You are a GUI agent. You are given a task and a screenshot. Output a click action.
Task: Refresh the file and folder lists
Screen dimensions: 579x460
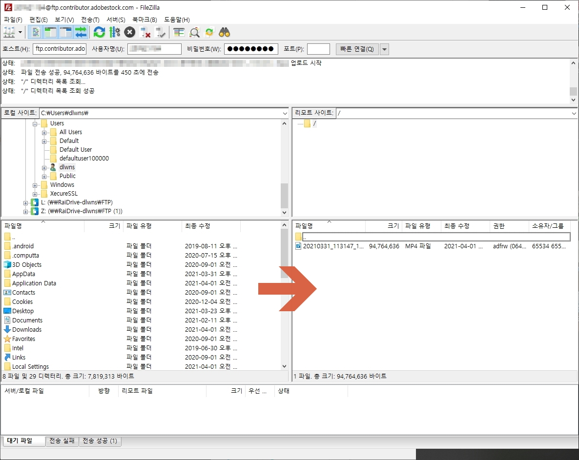pyautogui.click(x=99, y=33)
